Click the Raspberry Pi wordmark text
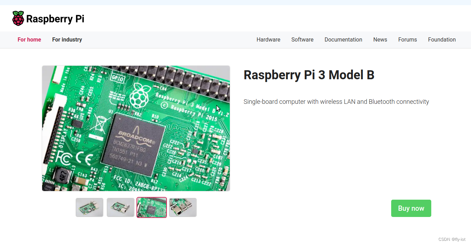471x245 pixels. pos(55,19)
